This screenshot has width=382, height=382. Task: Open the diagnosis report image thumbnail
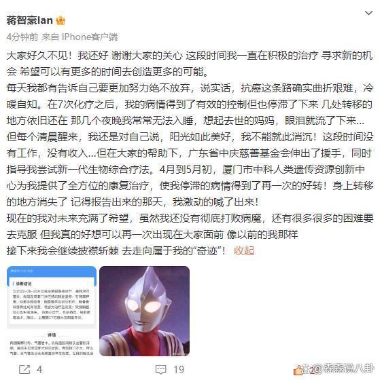(x=52, y=311)
